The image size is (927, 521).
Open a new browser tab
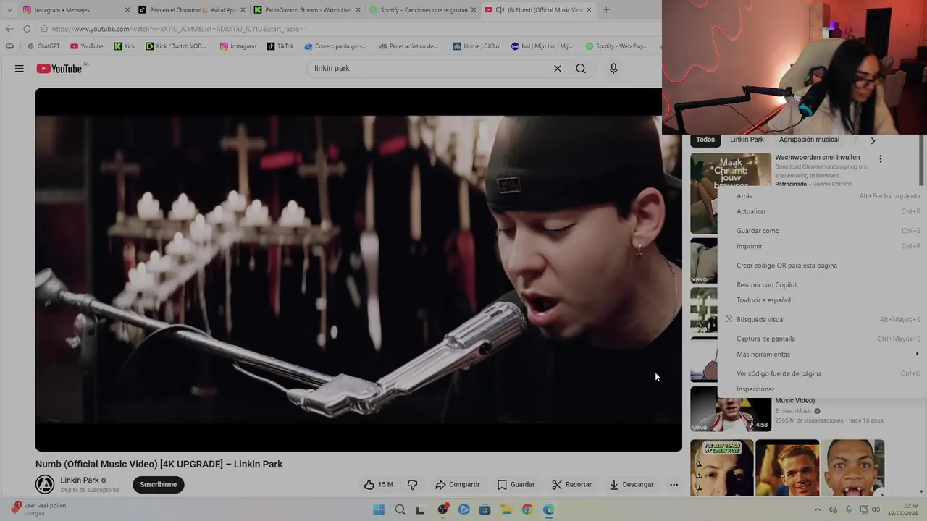(606, 10)
